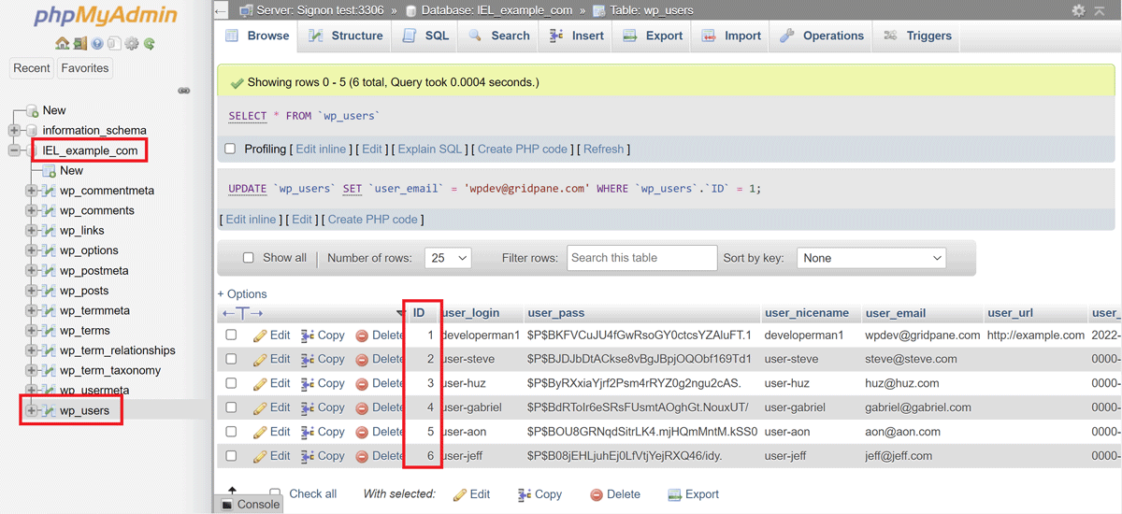Enable the Show all checkbox

tap(249, 258)
